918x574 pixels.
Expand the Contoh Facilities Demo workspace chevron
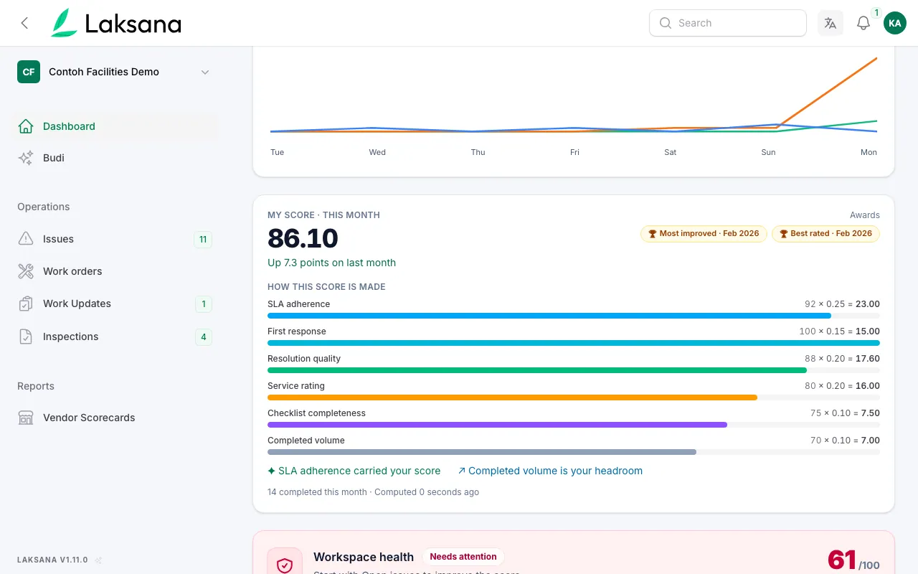coord(205,72)
